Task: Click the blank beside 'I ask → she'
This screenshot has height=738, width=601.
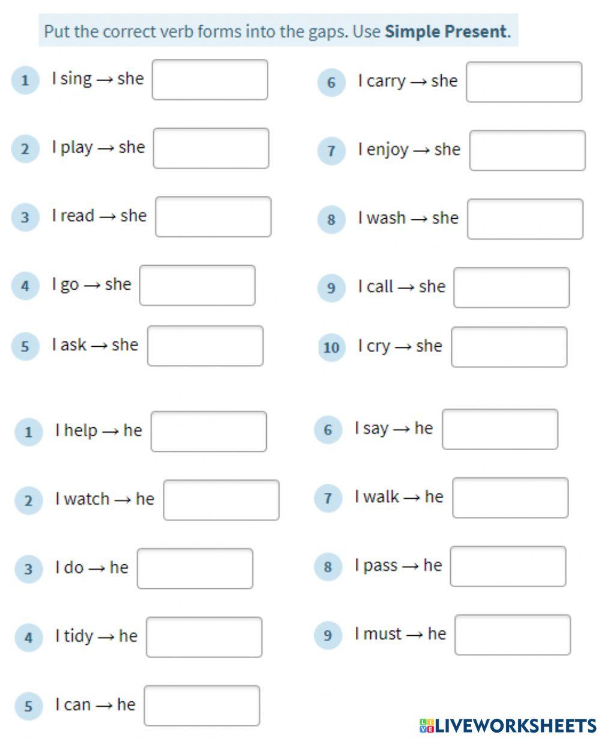Action: pyautogui.click(x=205, y=346)
